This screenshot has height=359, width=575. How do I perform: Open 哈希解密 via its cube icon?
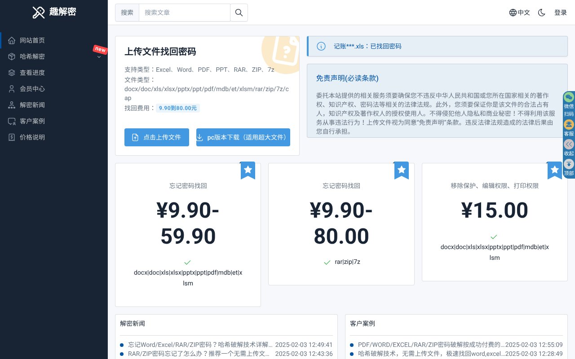pos(13,57)
